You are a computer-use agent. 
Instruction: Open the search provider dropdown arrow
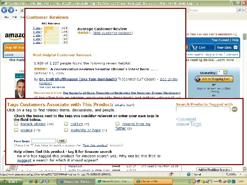tap(244, 10)
